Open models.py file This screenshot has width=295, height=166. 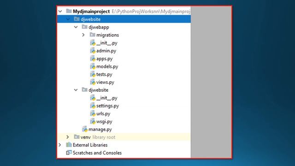click(107, 66)
